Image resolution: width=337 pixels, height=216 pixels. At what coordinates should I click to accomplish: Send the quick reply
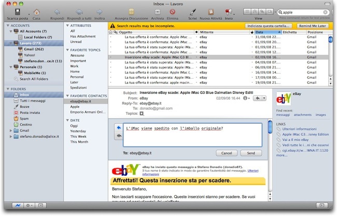251,153
